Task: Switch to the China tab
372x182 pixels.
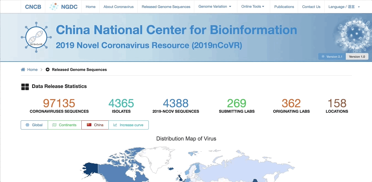Action: [x=95, y=125]
